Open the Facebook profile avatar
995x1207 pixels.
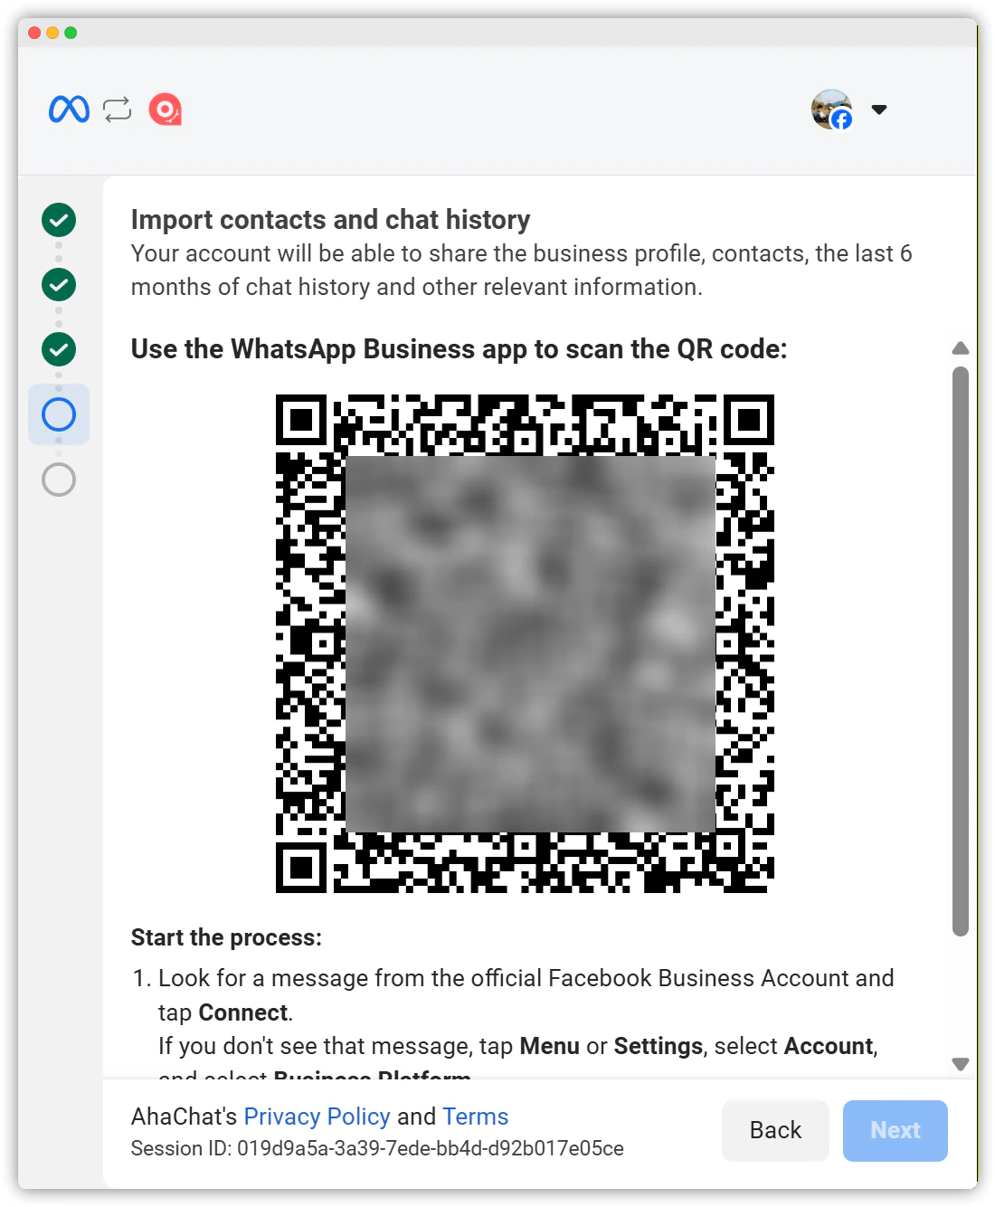[x=832, y=109]
